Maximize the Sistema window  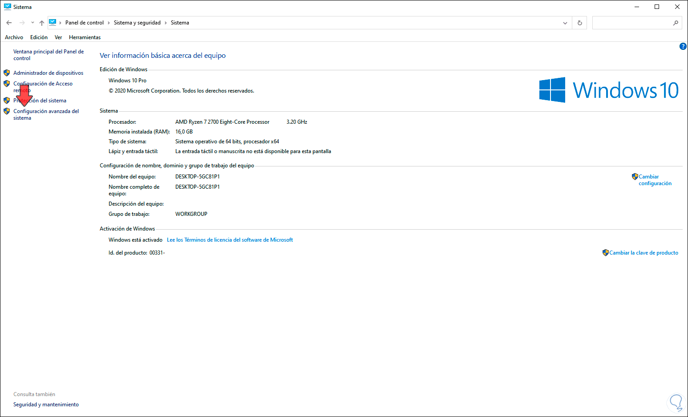657,7
